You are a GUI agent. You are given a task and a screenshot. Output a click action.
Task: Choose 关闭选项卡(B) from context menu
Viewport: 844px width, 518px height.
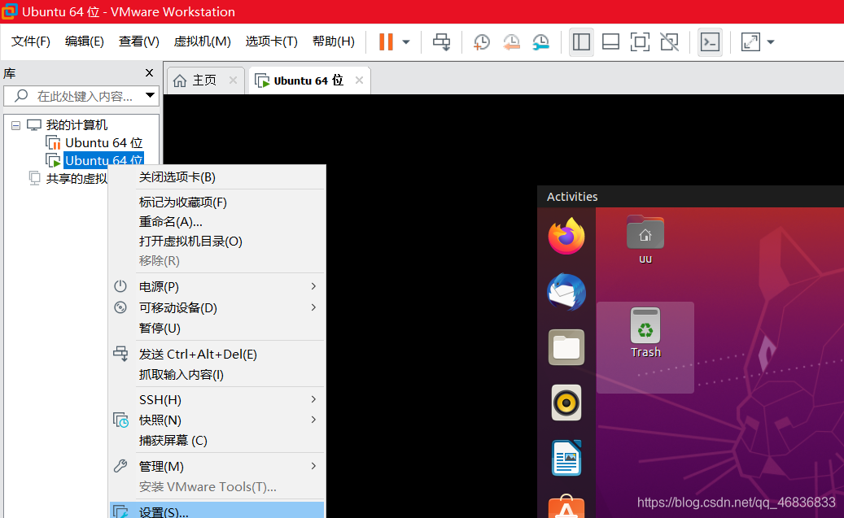(217, 177)
